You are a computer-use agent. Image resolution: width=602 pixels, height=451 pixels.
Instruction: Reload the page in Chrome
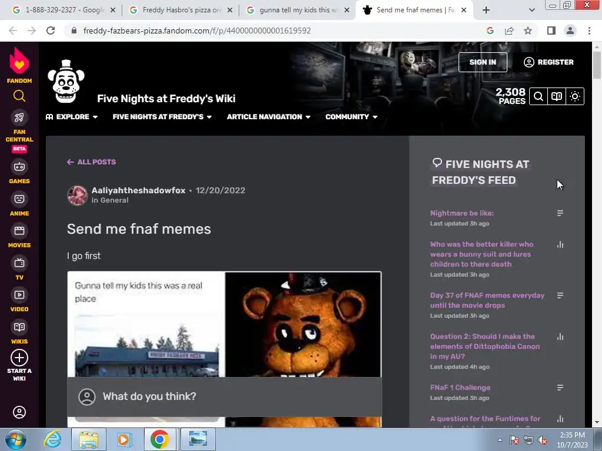[x=51, y=31]
